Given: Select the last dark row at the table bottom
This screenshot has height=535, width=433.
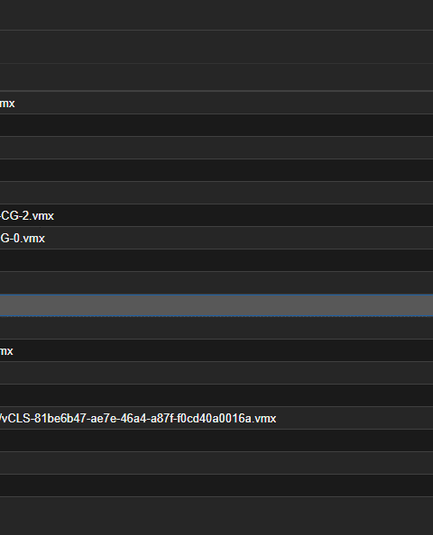Looking at the screenshot, I should tap(216, 485).
